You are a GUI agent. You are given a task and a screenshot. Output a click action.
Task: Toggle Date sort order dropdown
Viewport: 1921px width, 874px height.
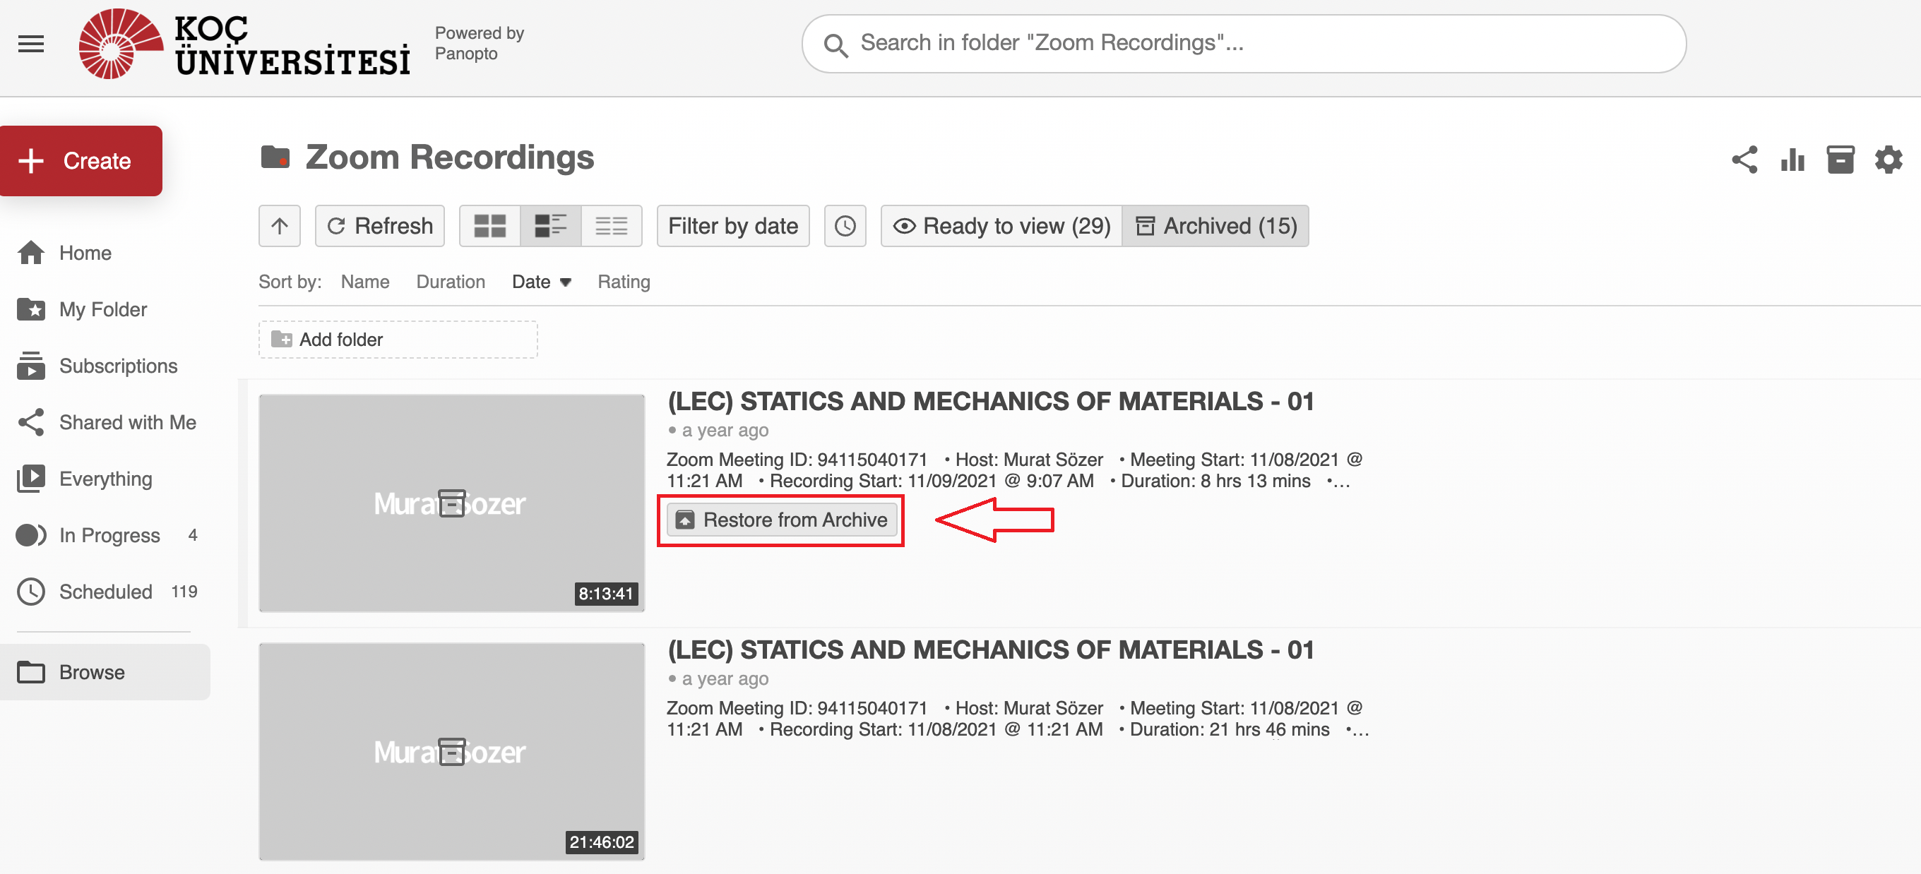click(542, 282)
